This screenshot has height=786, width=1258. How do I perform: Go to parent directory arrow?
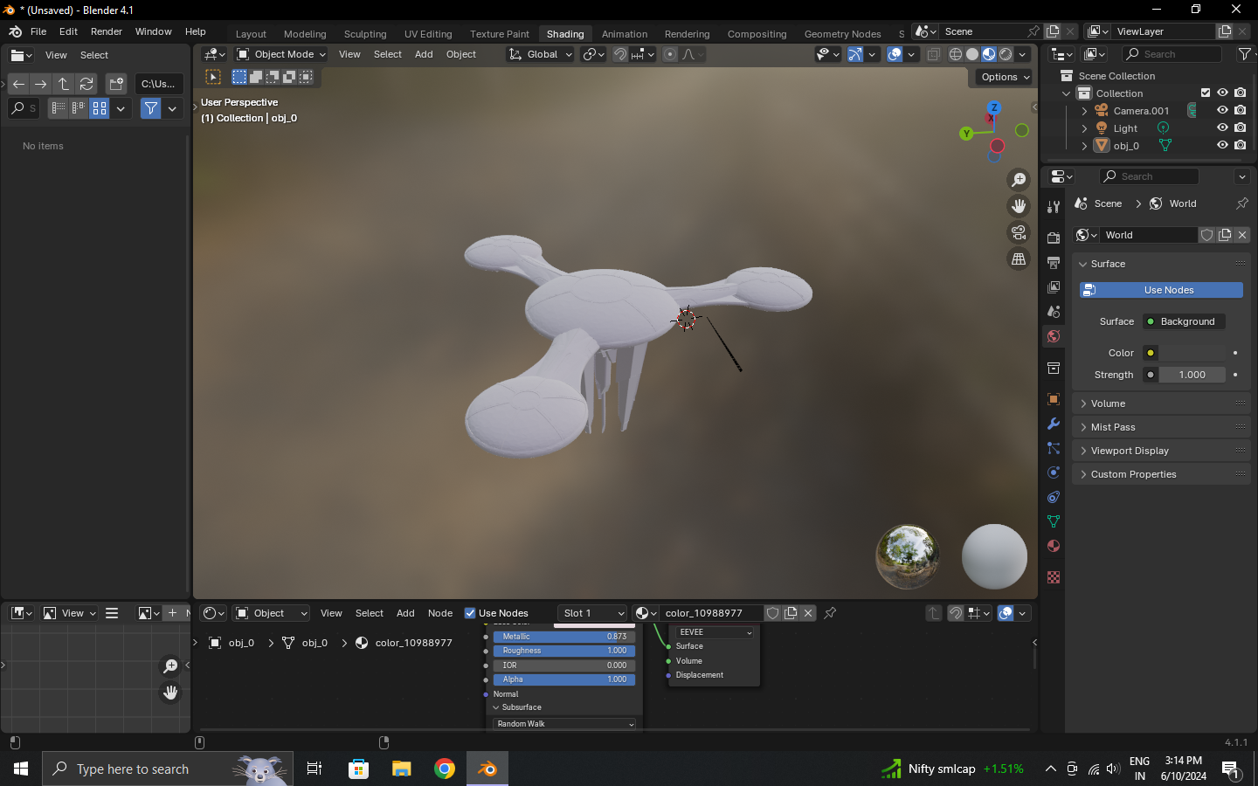click(x=64, y=84)
